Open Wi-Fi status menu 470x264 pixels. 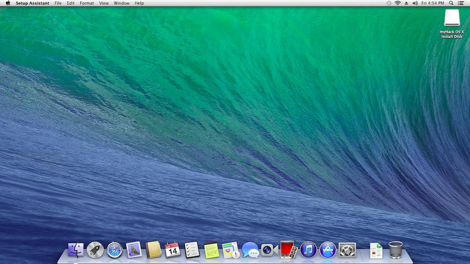pos(397,3)
